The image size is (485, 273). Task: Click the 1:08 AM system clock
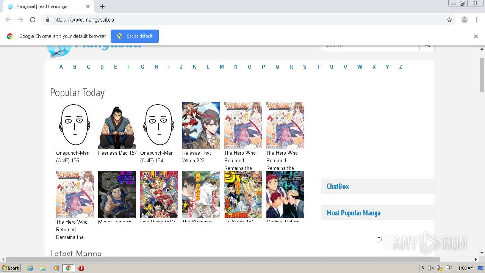[466, 268]
